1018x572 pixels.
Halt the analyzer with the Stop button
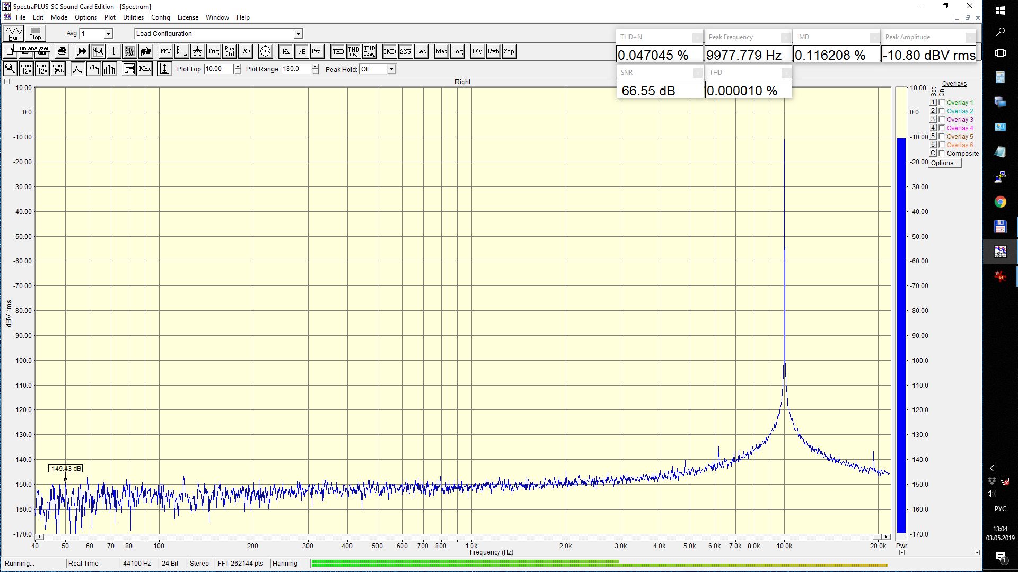point(35,33)
